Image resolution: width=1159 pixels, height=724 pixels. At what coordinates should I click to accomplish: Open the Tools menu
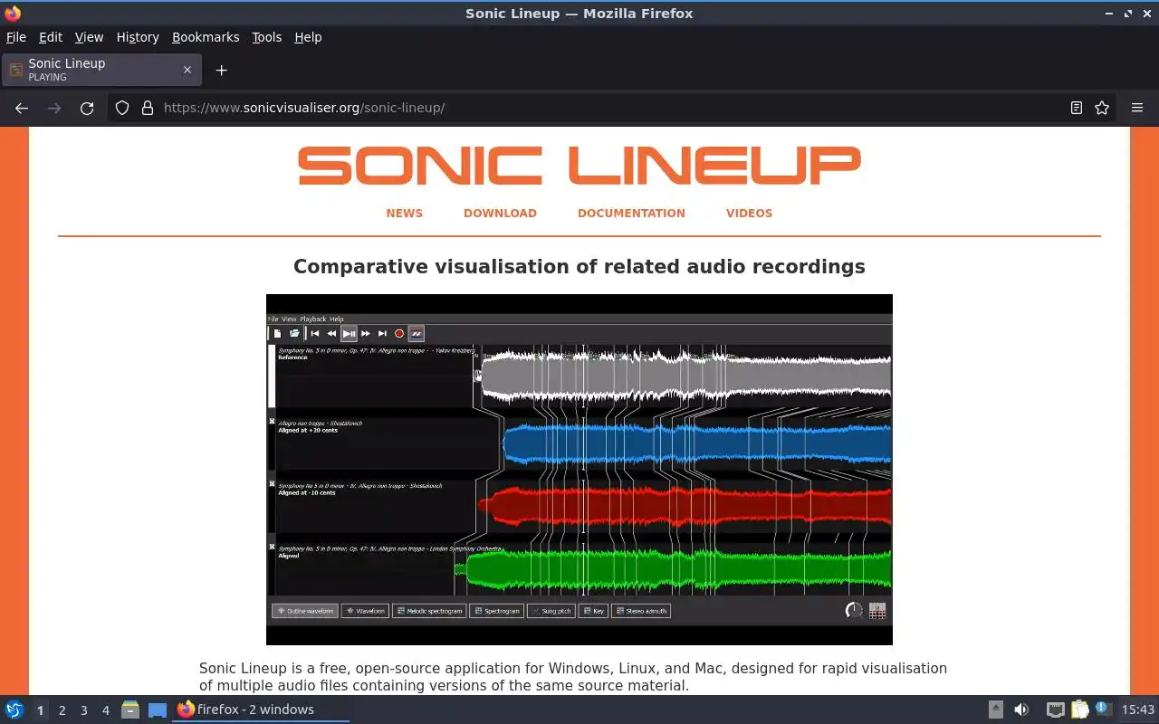pyautogui.click(x=267, y=37)
